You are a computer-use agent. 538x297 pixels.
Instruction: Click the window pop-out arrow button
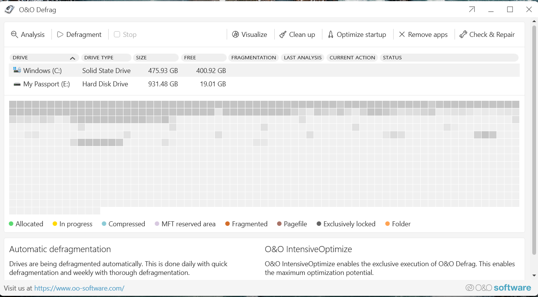tap(472, 10)
